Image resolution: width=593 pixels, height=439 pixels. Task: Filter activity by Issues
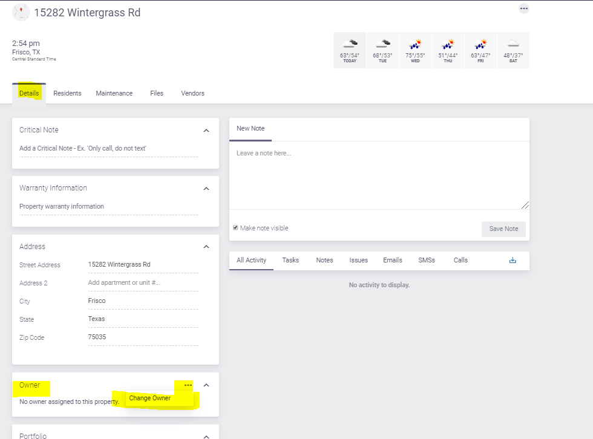[x=358, y=260]
